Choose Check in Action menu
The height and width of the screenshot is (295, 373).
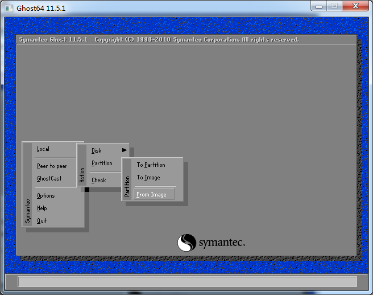tap(99, 181)
